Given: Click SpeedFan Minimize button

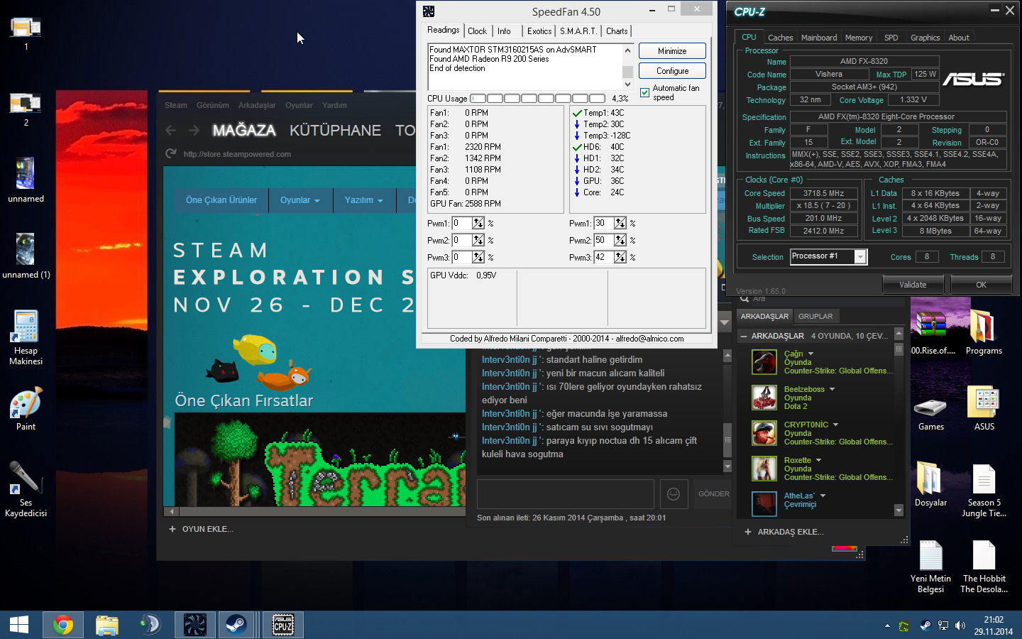Looking at the screenshot, I should tap(672, 51).
